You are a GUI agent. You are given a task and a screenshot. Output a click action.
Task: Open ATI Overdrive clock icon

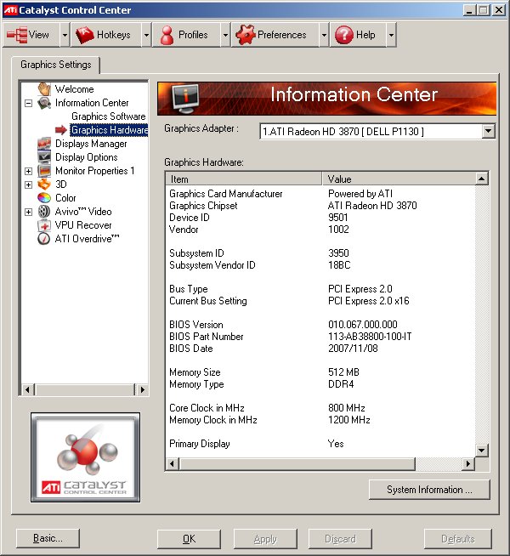pos(44,239)
